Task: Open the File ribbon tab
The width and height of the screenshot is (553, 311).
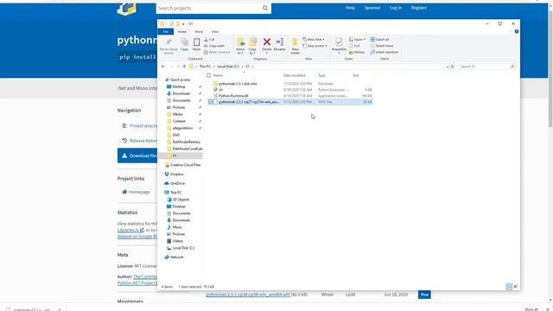Action: [x=165, y=32]
